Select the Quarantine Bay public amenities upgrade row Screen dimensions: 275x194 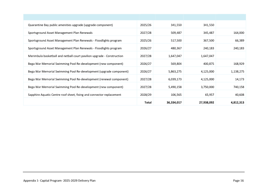70,24
